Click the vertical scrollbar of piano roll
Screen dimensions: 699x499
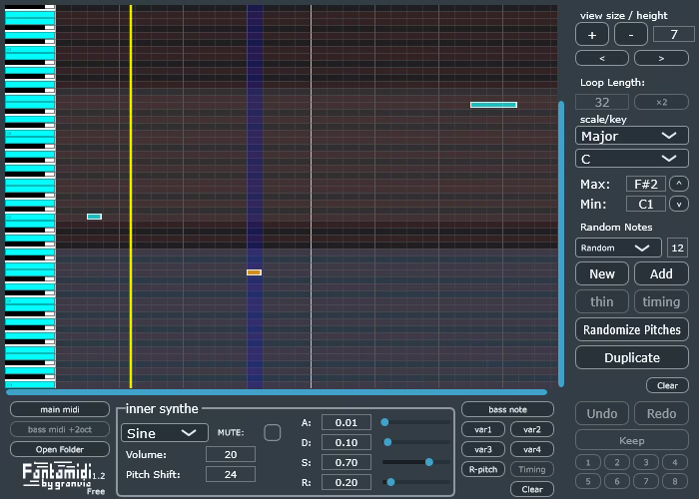pos(561,245)
